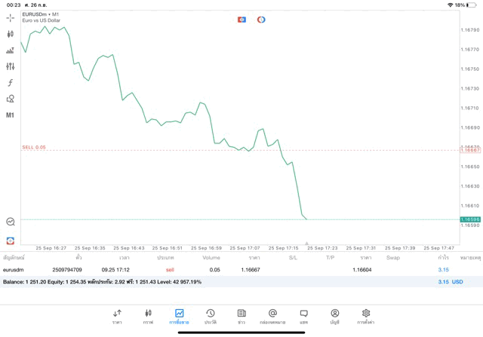Sort positions by the กำไร profit column
Viewport: 483px width, 337px height.
pos(443,258)
